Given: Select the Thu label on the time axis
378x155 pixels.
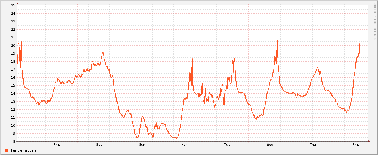Looking at the screenshot, I should click(x=313, y=145).
